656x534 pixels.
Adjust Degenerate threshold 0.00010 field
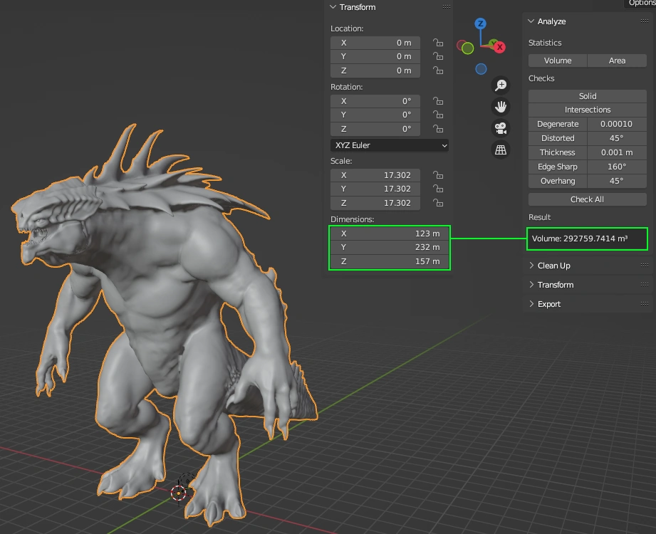(x=617, y=124)
